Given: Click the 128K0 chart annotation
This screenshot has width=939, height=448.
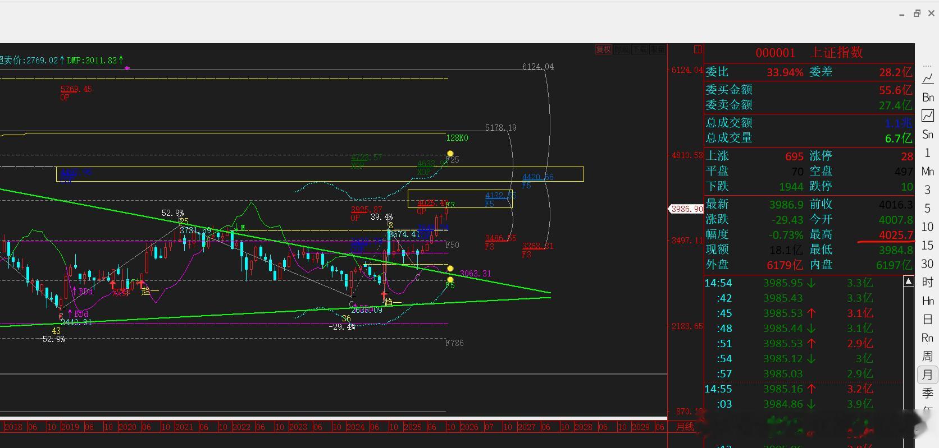Looking at the screenshot, I should 457,138.
